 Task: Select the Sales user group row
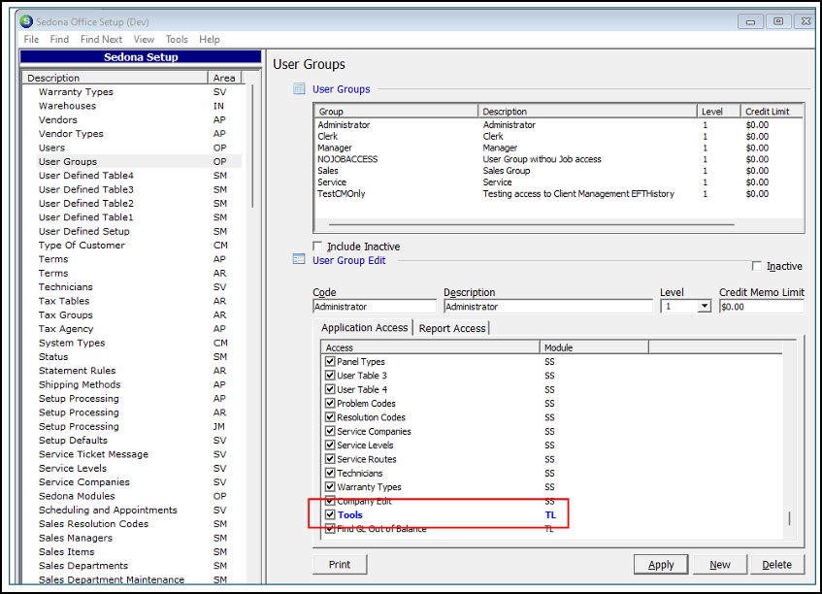558,171
